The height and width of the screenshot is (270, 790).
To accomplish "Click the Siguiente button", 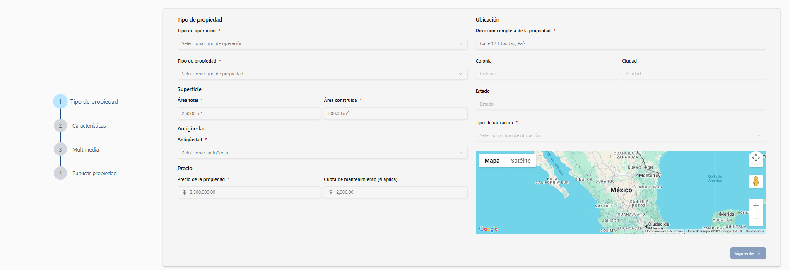I will [x=747, y=253].
